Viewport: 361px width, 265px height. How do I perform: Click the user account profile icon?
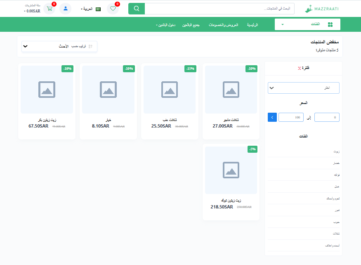[65, 9]
